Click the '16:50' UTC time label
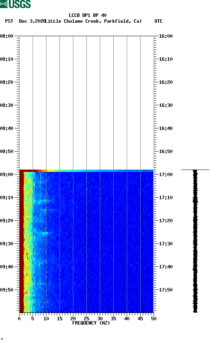Image resolution: width=212 pixels, height=343 pixels. pos(166,152)
